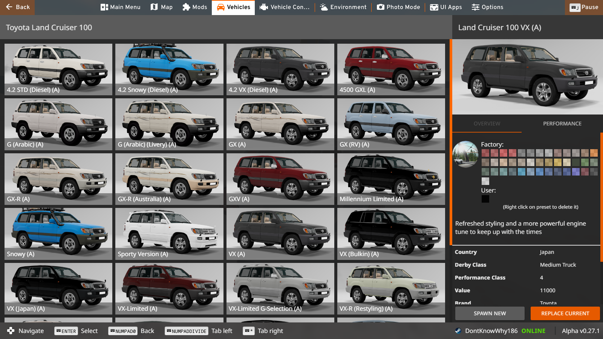Enter Photo Mode via camera icon
The image size is (603, 339).
[x=398, y=7]
